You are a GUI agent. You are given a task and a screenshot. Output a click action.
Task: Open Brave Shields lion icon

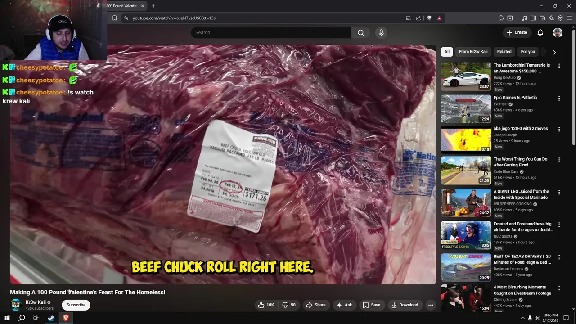[429, 18]
